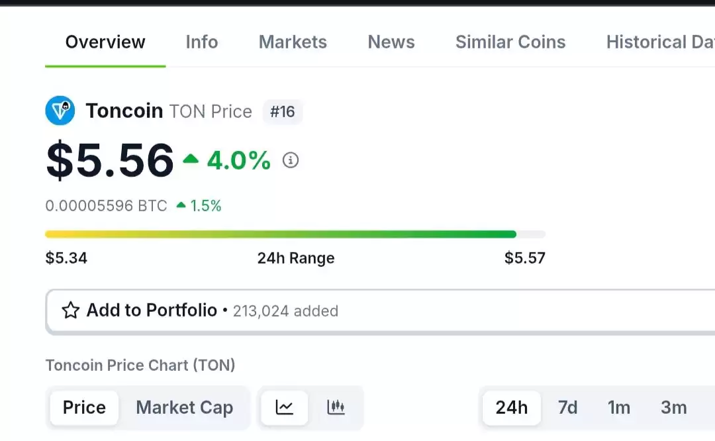Image resolution: width=715 pixels, height=441 pixels.
Task: Select the 1m time range
Action: (x=619, y=407)
